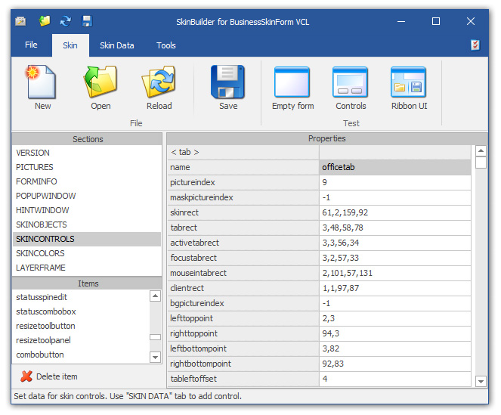Screen dimensions: 501x415
Task: Open the Tools tab
Action: coord(166,45)
